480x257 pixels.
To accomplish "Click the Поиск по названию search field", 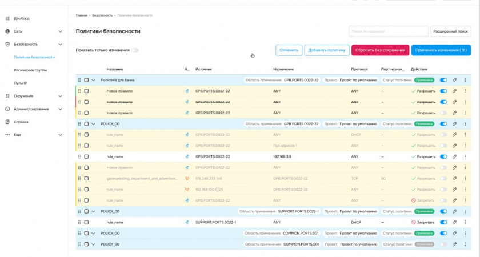I will pyautogui.click(x=388, y=31).
